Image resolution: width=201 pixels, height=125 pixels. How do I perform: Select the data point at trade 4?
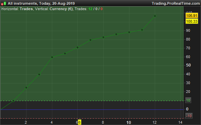click(52, 57)
